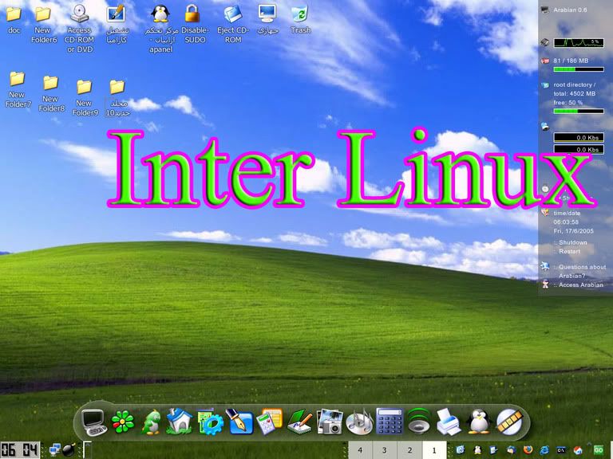613x459 pixels.
Task: Click the 06:03:58 time text in sidebar
Action: (566, 222)
